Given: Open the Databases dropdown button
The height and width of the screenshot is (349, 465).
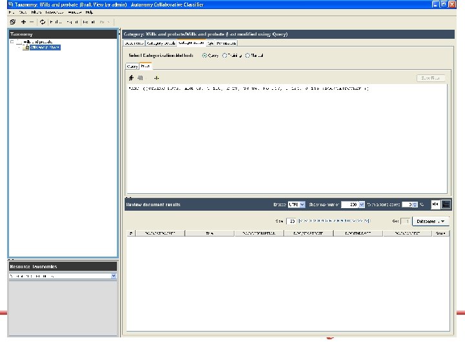Looking at the screenshot, I should pyautogui.click(x=431, y=222).
